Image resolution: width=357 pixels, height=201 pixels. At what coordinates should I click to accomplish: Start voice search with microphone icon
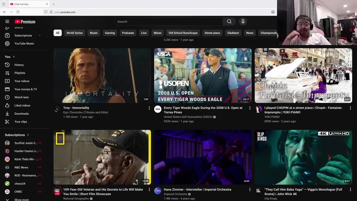[243, 21]
